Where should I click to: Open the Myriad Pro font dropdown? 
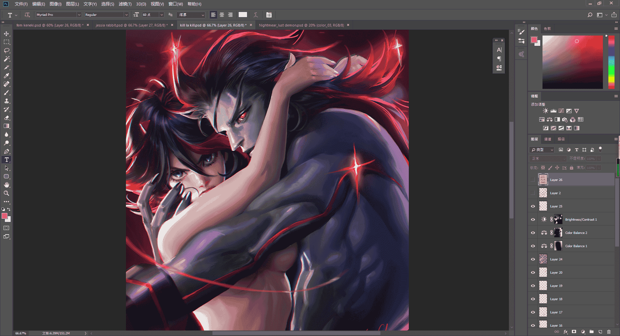[x=79, y=15]
